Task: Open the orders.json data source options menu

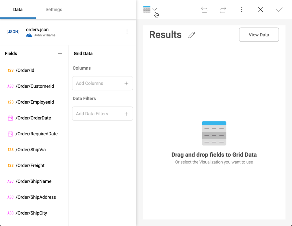Action: click(127, 32)
